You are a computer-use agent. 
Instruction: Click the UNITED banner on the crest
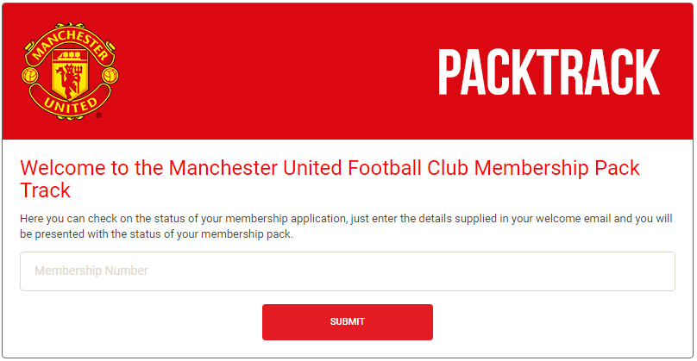70,104
